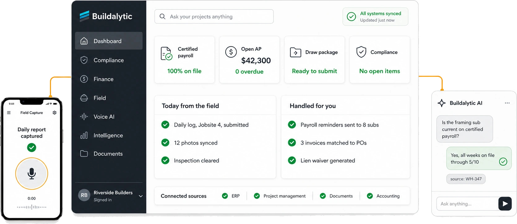
Task: Send the chat message with arrow button
Action: point(505,204)
